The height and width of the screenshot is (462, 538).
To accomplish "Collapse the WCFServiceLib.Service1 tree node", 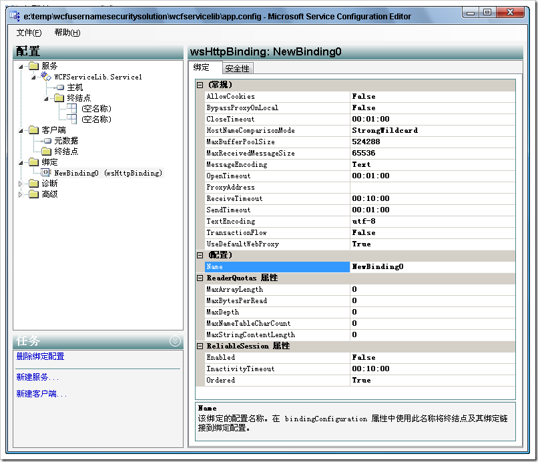I will 33,77.
